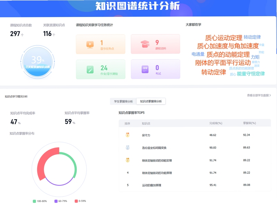Click the total knowledge points count 297
277x206 pixels.
pyautogui.click(x=15, y=34)
